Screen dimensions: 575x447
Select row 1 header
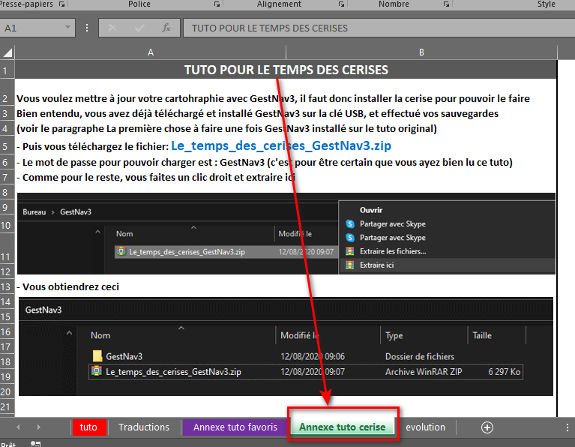5,70
